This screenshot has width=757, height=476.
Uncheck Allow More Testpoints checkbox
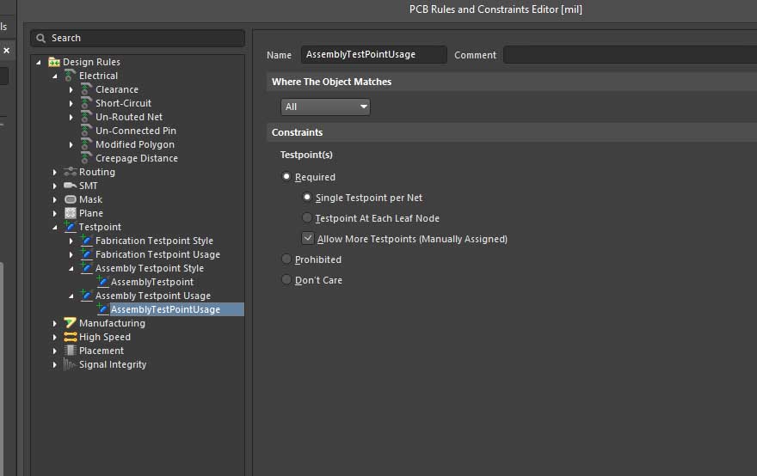point(307,239)
